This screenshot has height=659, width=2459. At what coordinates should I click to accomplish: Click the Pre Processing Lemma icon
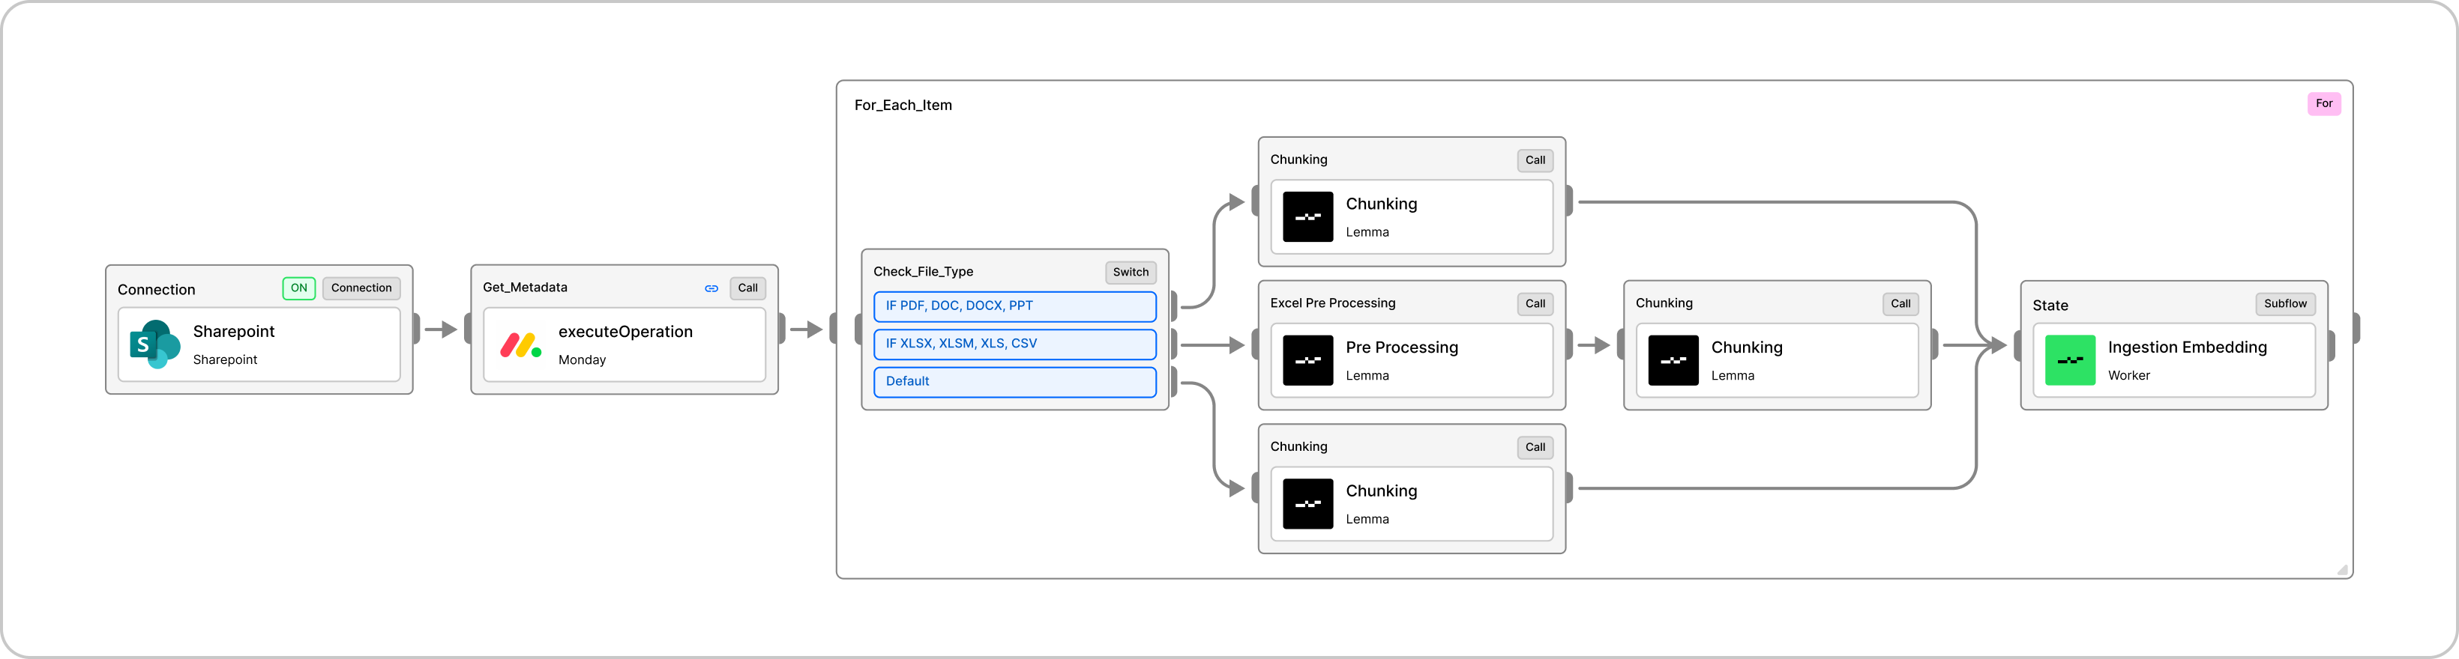[x=1307, y=360]
